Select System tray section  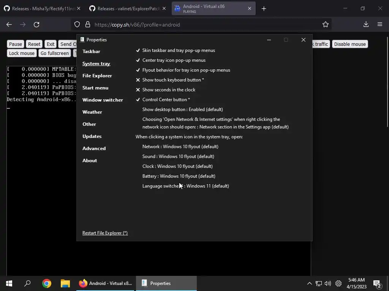(96, 64)
